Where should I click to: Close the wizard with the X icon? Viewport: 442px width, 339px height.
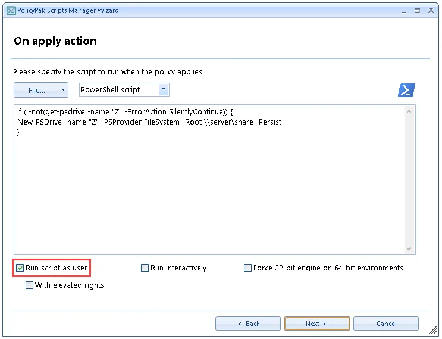(431, 10)
